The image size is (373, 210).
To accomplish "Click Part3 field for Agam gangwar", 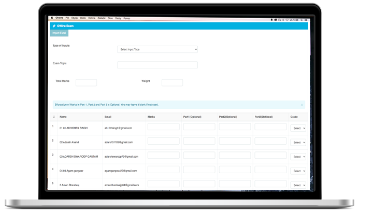I will 270,170.
